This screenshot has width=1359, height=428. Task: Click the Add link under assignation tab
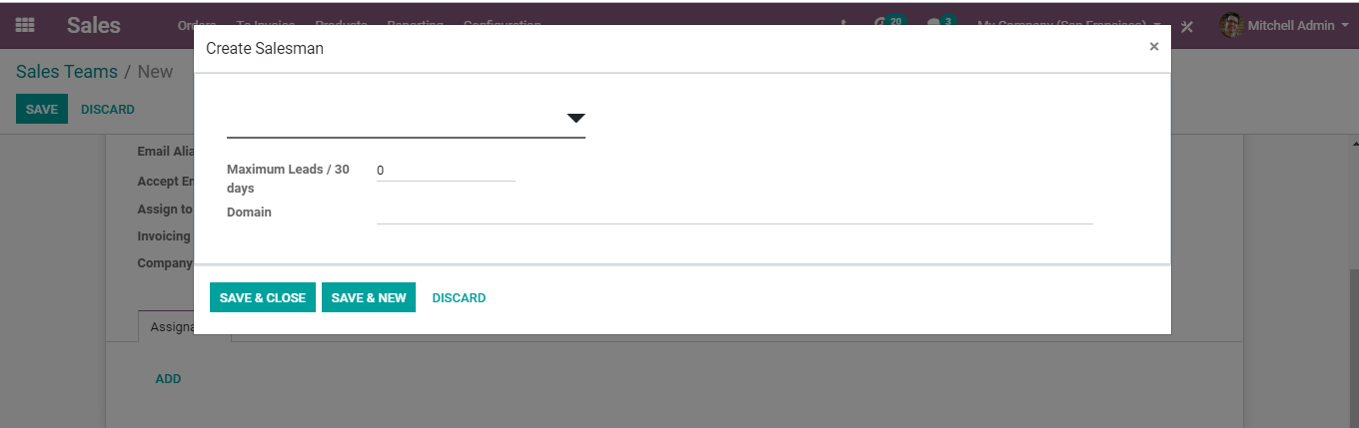[168, 378]
